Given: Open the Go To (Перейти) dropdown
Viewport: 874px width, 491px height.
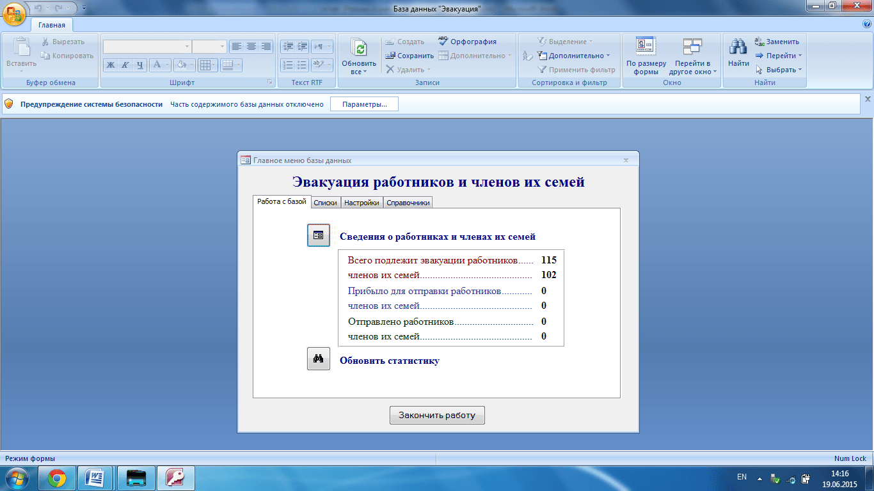Looking at the screenshot, I should point(778,56).
